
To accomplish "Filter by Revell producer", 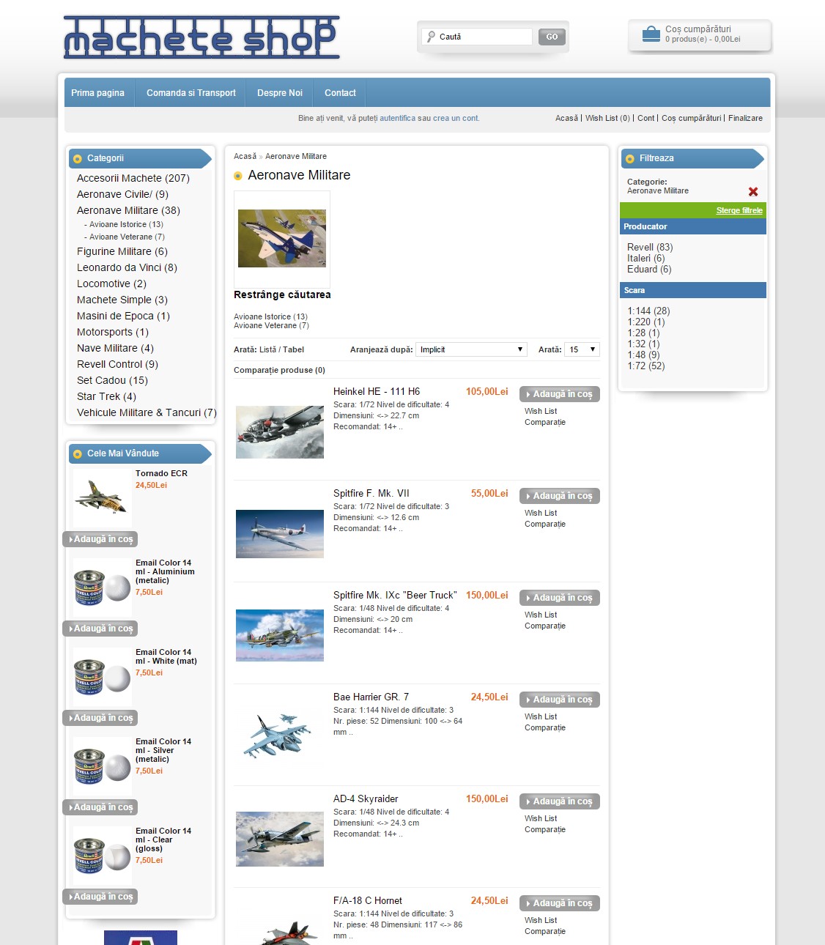I will tap(649, 248).
